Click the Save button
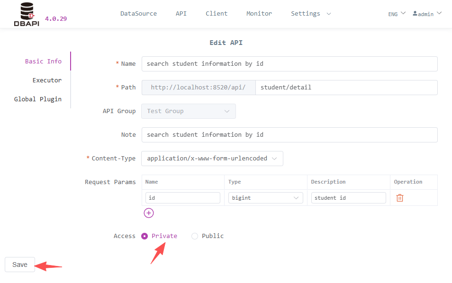 (19, 265)
